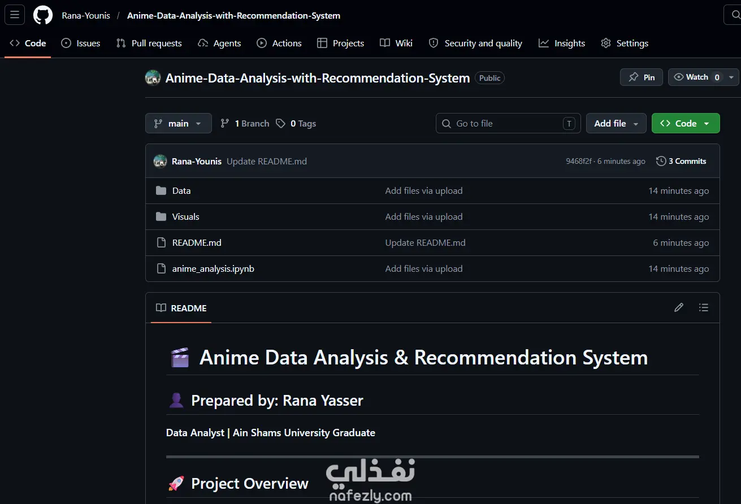Click the repository owner avatar beside title

[153, 78]
